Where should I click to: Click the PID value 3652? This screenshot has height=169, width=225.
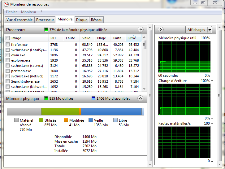coord(54,81)
